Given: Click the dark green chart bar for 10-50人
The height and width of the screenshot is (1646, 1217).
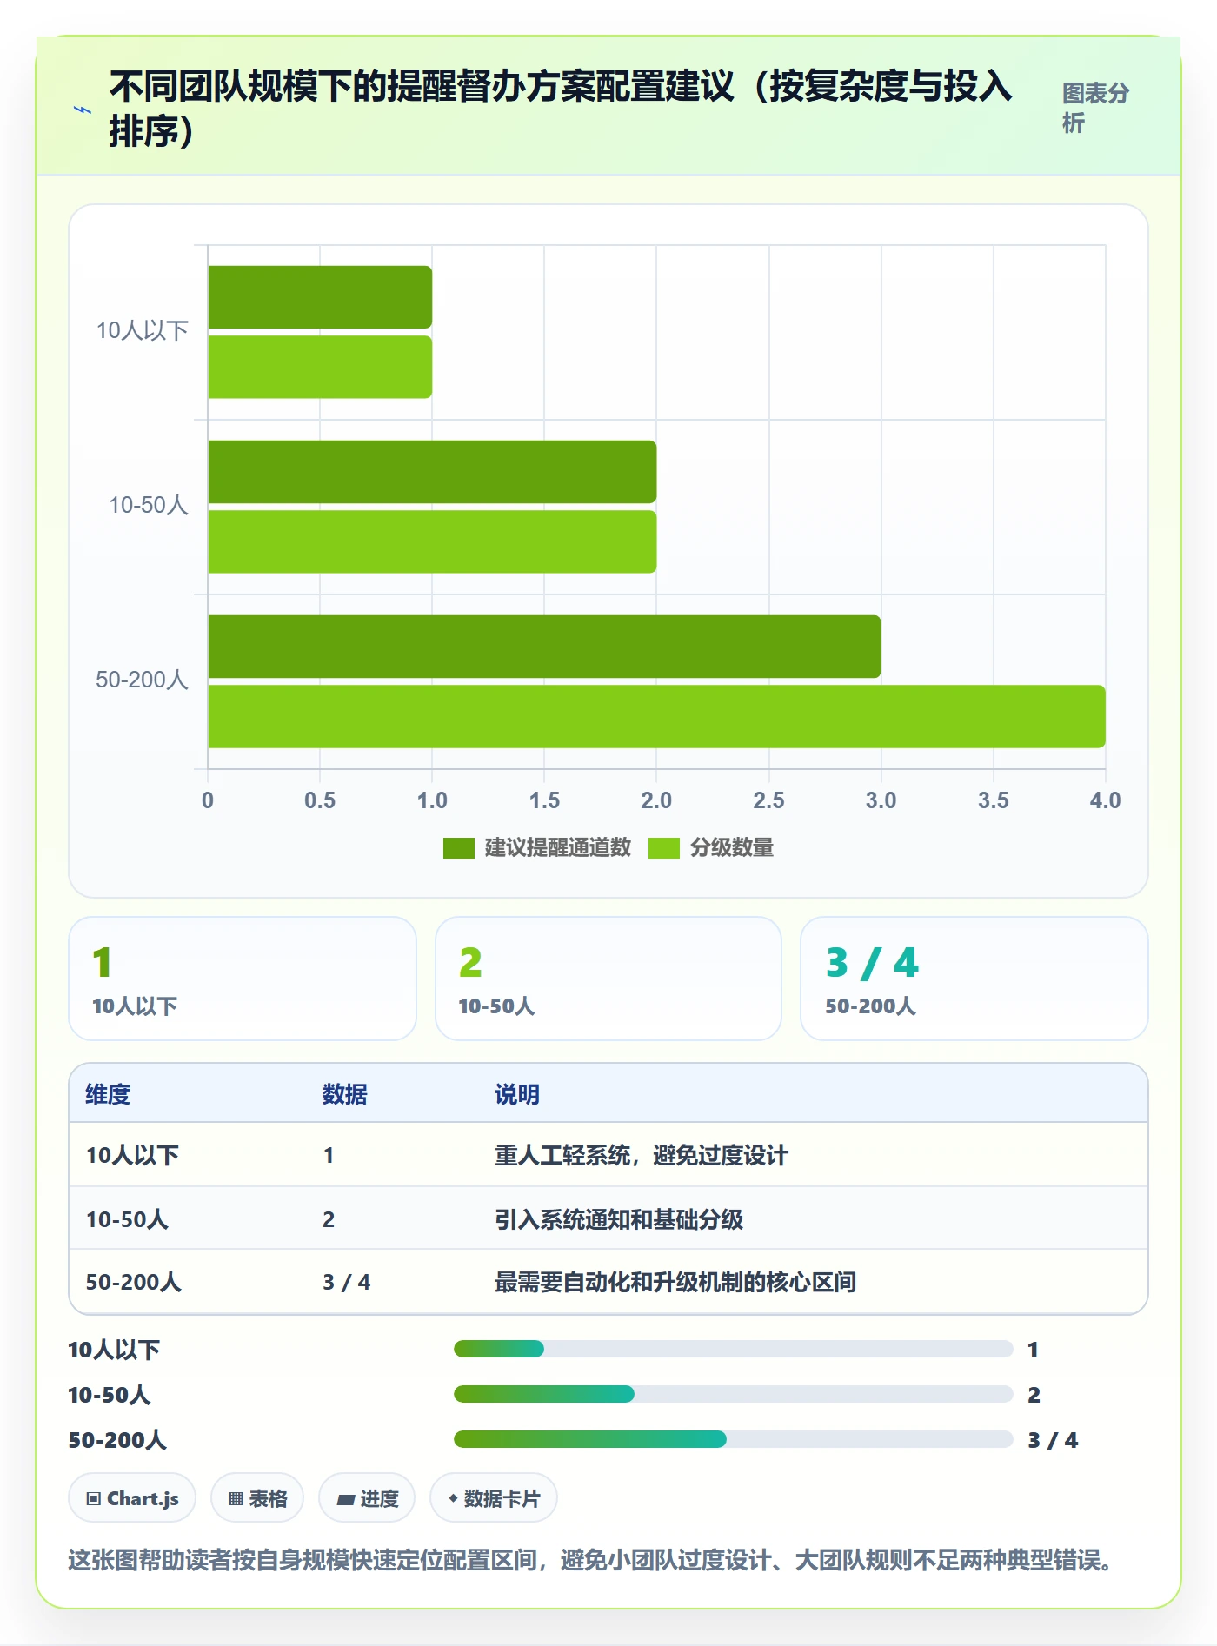Looking at the screenshot, I should (x=432, y=472).
